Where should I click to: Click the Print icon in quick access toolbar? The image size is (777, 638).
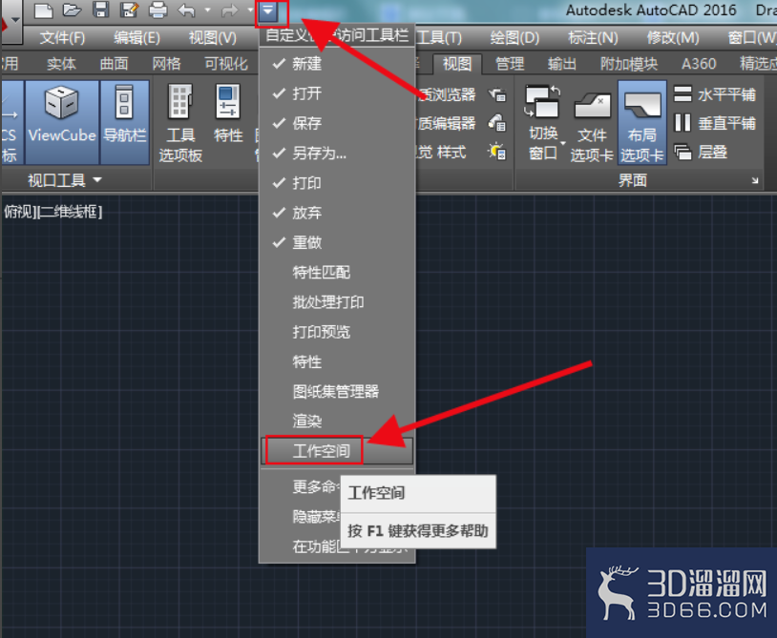tap(158, 10)
